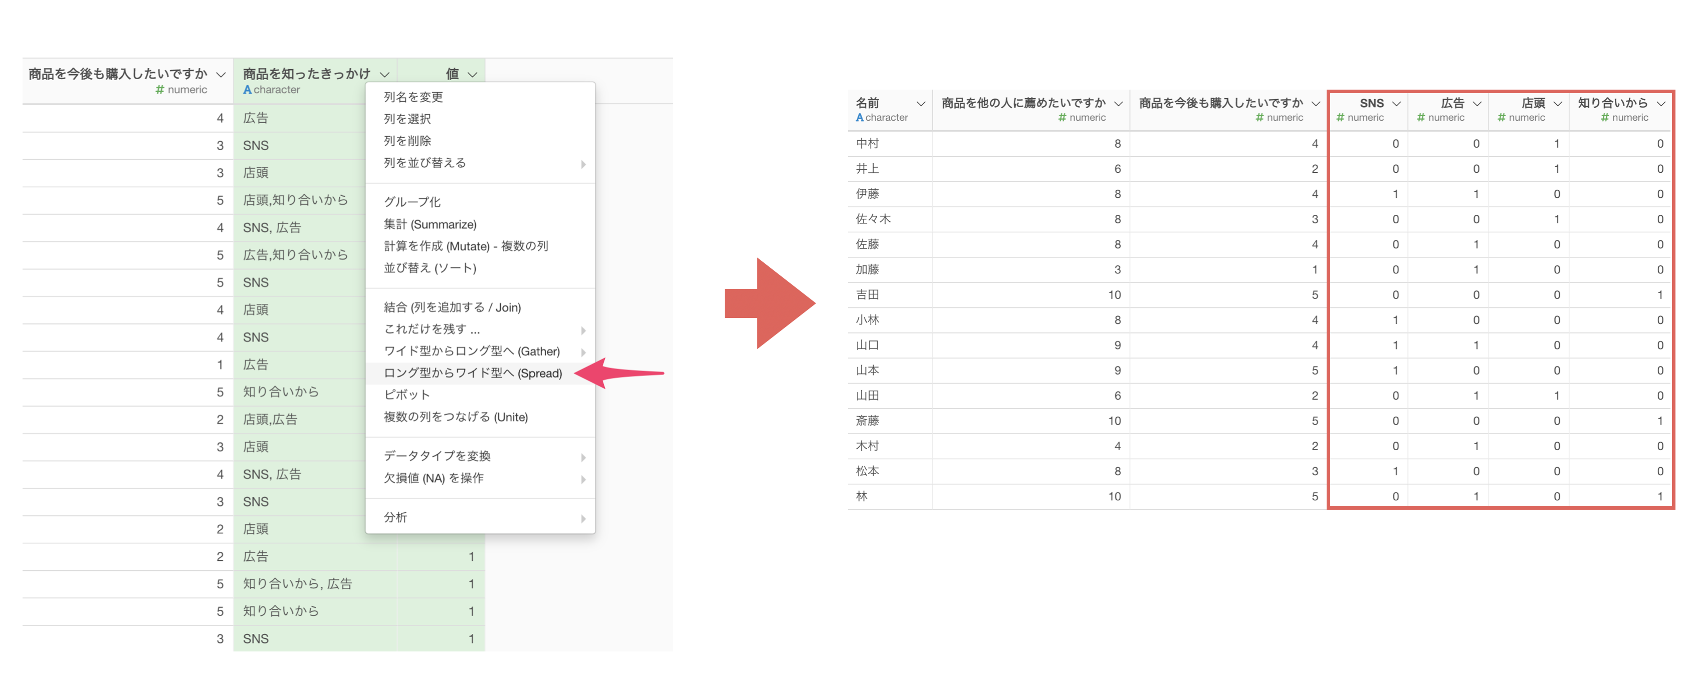Select グループ化 menu entry
1689x690 pixels.
pyautogui.click(x=480, y=202)
